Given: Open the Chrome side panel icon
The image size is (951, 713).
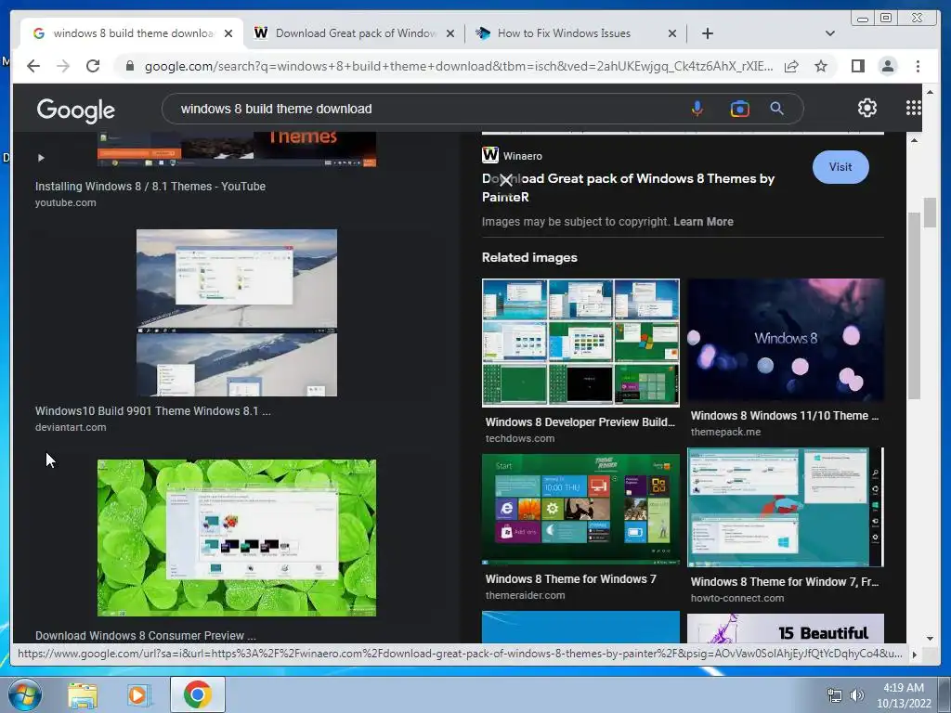Looking at the screenshot, I should [x=857, y=66].
